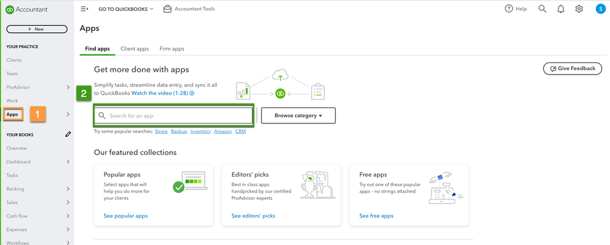Viewport: 610px width, 245px height.
Task: Open the Browse category dropdown
Action: [x=298, y=115]
